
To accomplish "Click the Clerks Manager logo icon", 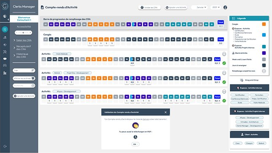I will [x=5, y=6].
